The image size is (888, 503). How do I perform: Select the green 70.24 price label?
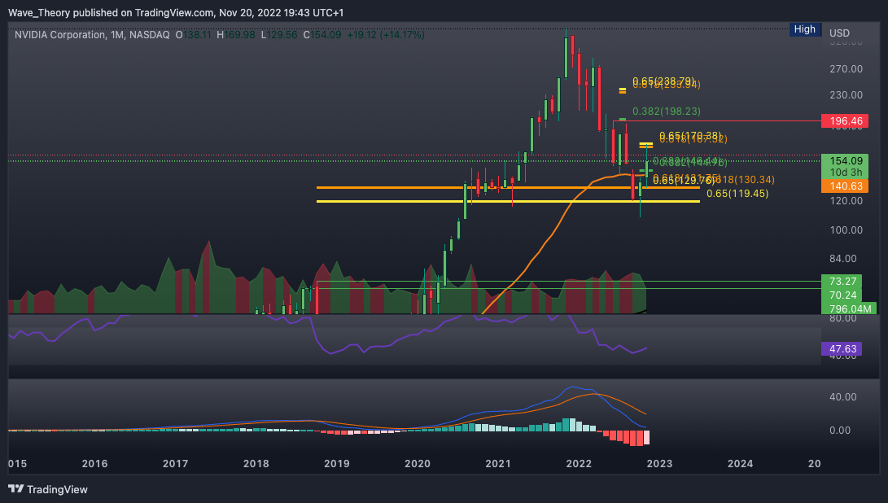pyautogui.click(x=842, y=295)
